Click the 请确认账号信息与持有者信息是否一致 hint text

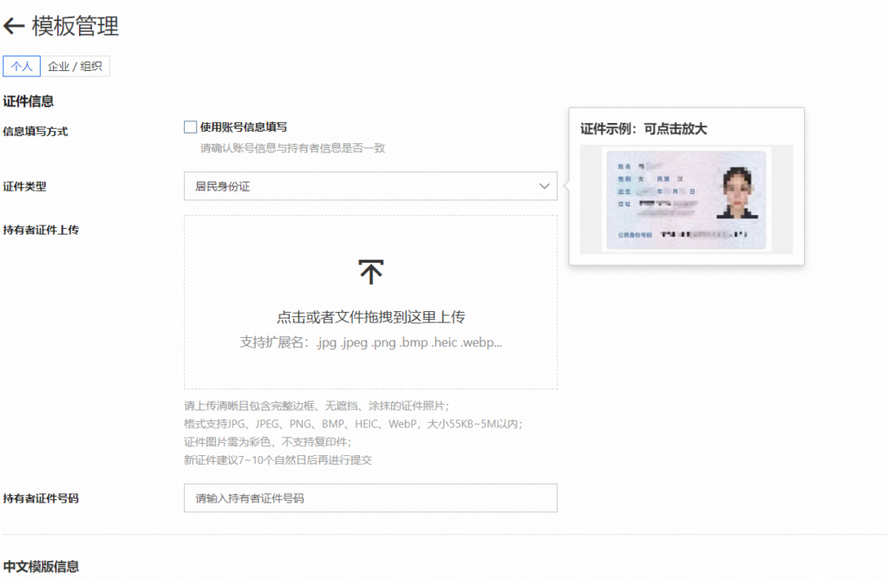292,148
